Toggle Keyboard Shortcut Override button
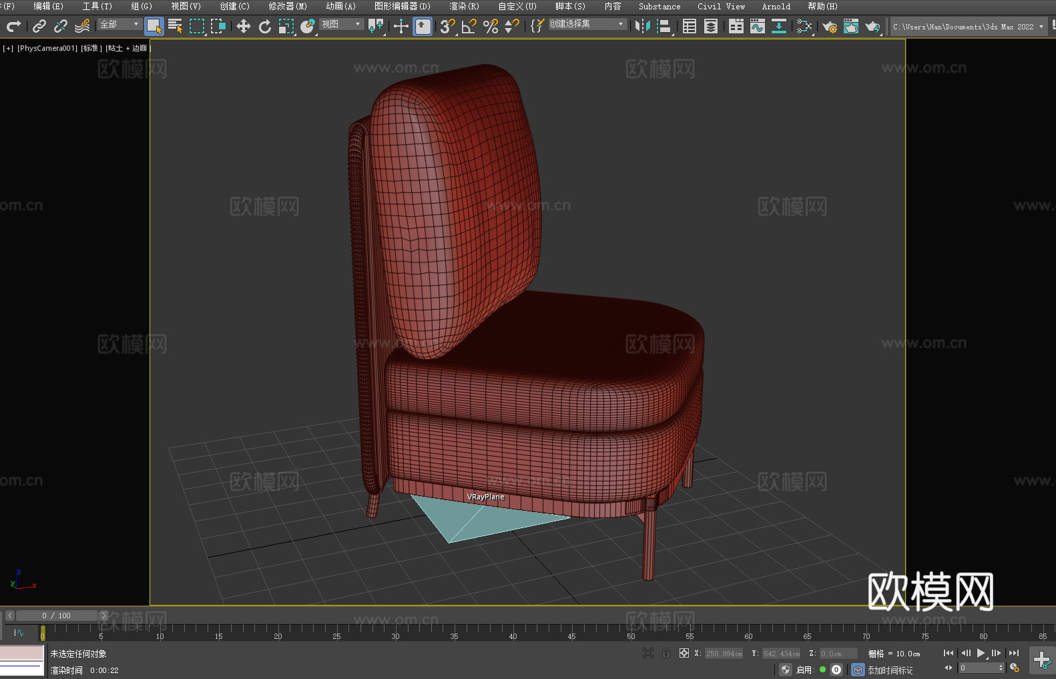Viewport: 1056px width, 679px height. [423, 26]
